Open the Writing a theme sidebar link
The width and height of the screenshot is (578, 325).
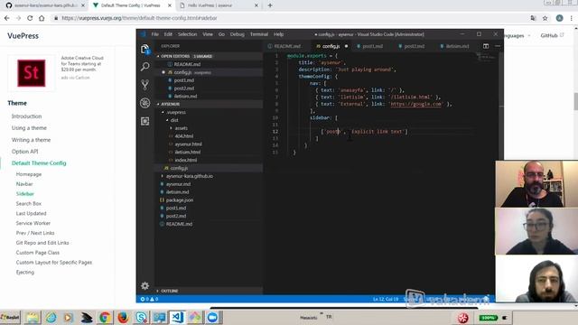(31, 140)
